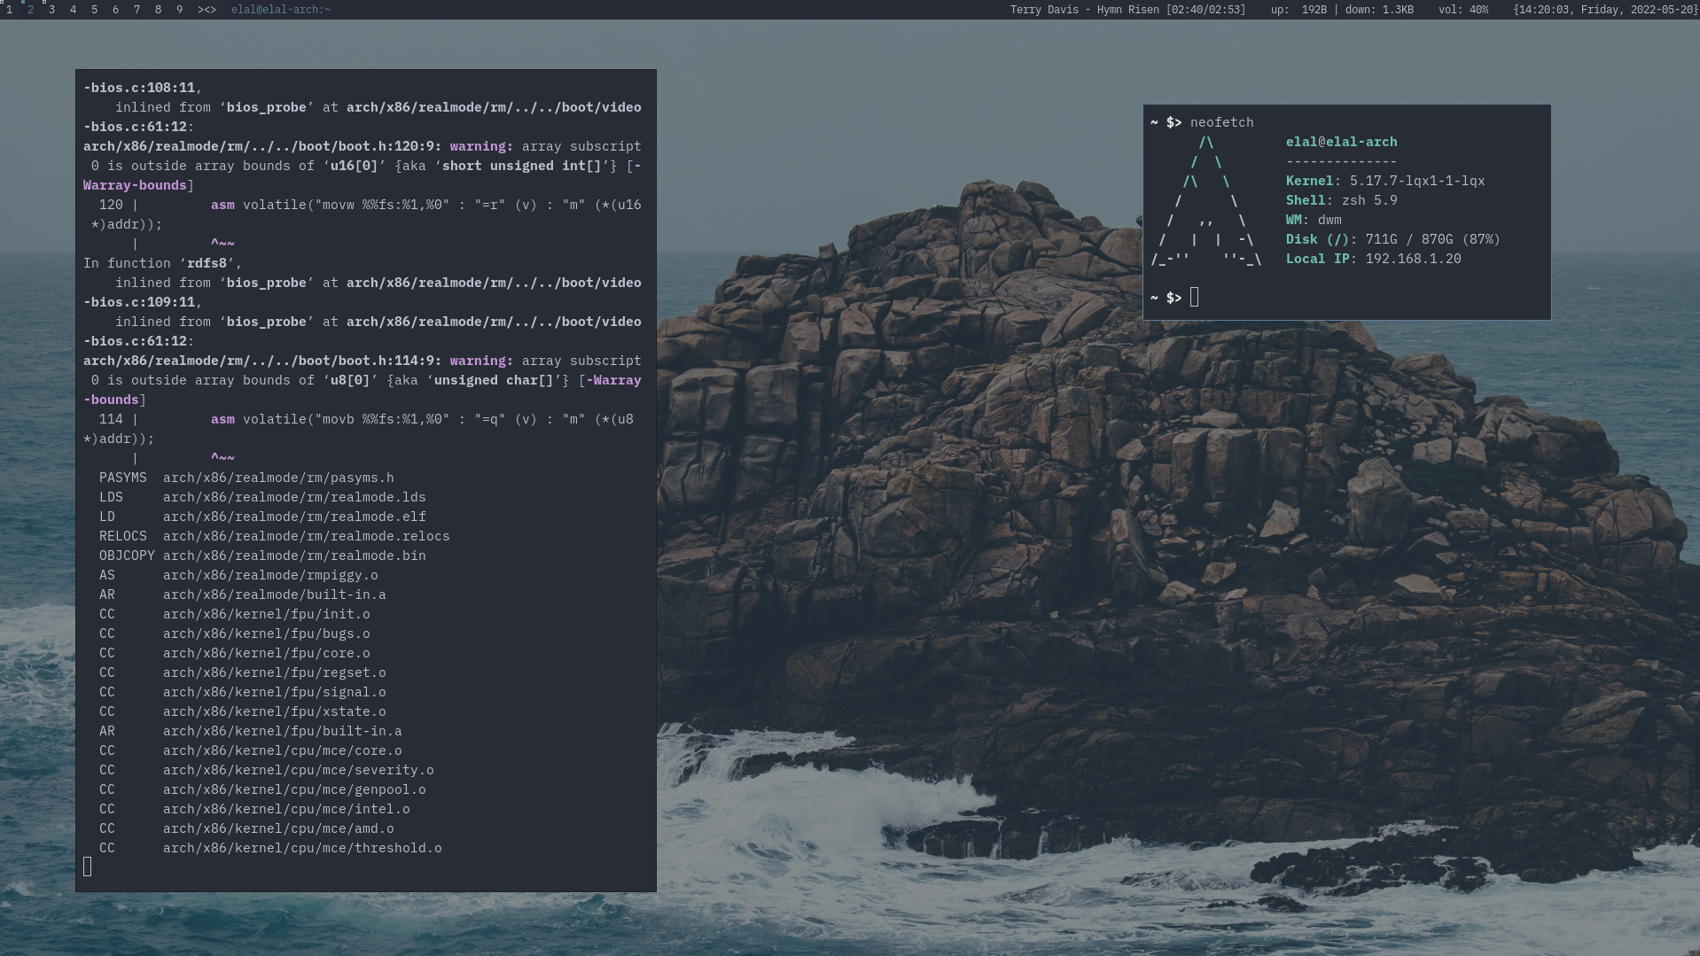Click the CC fpu/regset.o line

(x=242, y=672)
